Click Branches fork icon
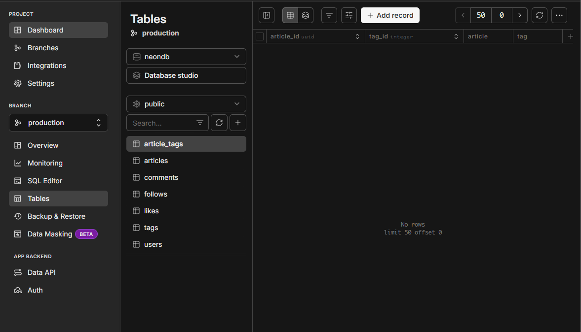The image size is (581, 332). click(x=18, y=48)
